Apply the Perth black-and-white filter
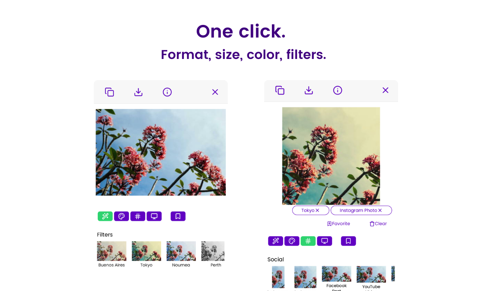 coord(213,254)
